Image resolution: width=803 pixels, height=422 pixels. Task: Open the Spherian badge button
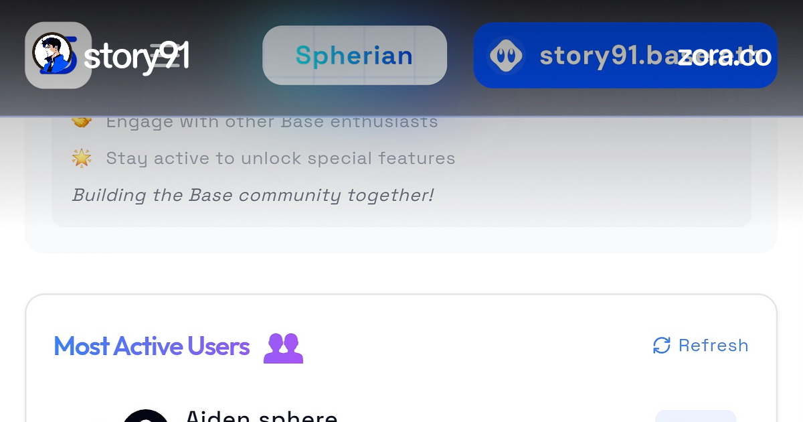point(355,56)
